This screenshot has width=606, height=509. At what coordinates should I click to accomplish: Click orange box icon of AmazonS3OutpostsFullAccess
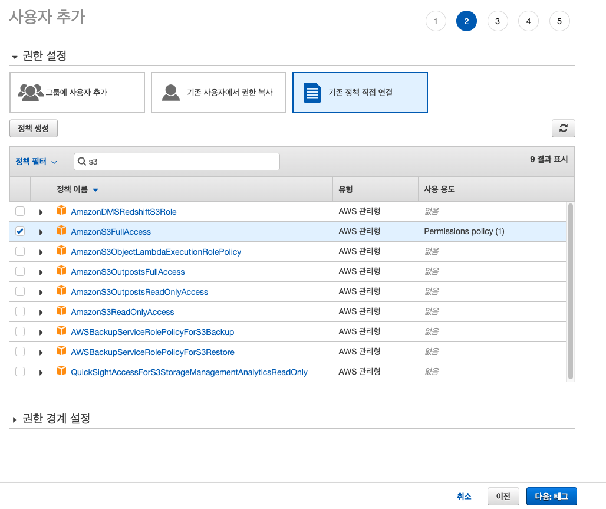point(61,270)
